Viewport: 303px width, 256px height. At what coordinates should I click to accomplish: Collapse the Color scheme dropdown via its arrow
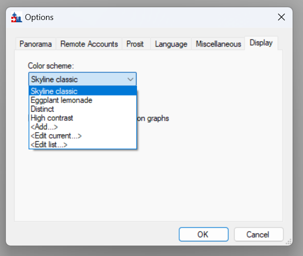[130, 79]
